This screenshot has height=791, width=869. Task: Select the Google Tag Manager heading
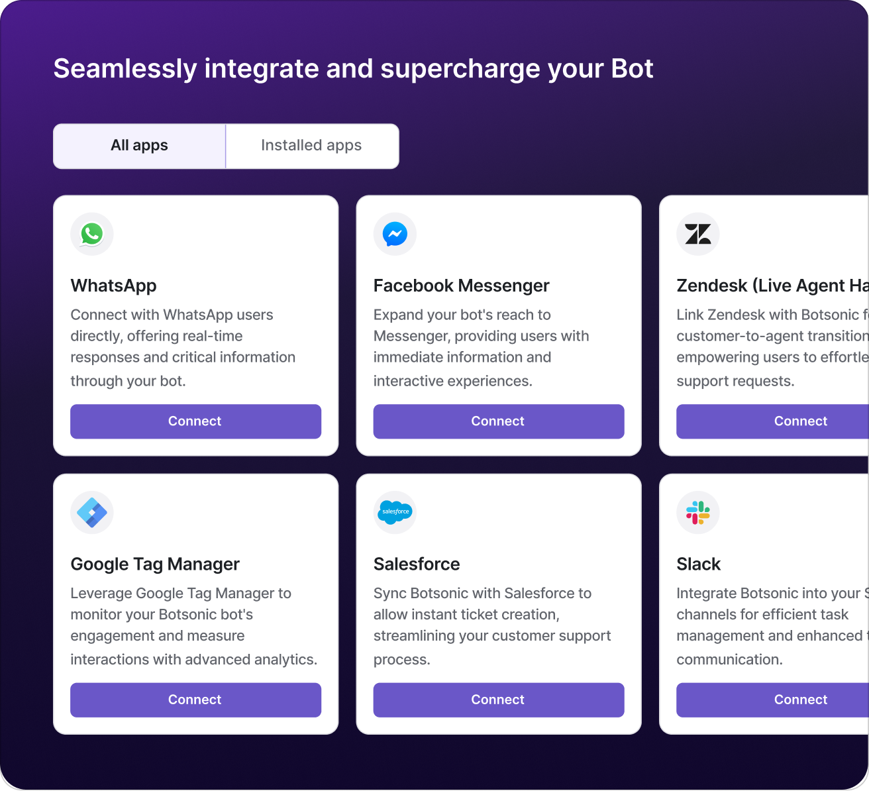click(x=155, y=564)
